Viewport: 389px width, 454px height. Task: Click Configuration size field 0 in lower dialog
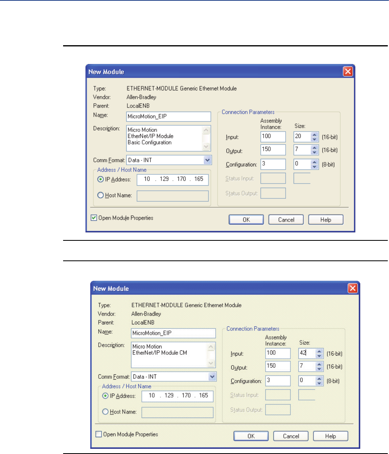307,381
